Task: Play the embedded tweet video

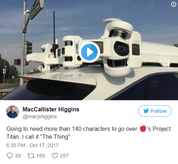Action: (89, 52)
